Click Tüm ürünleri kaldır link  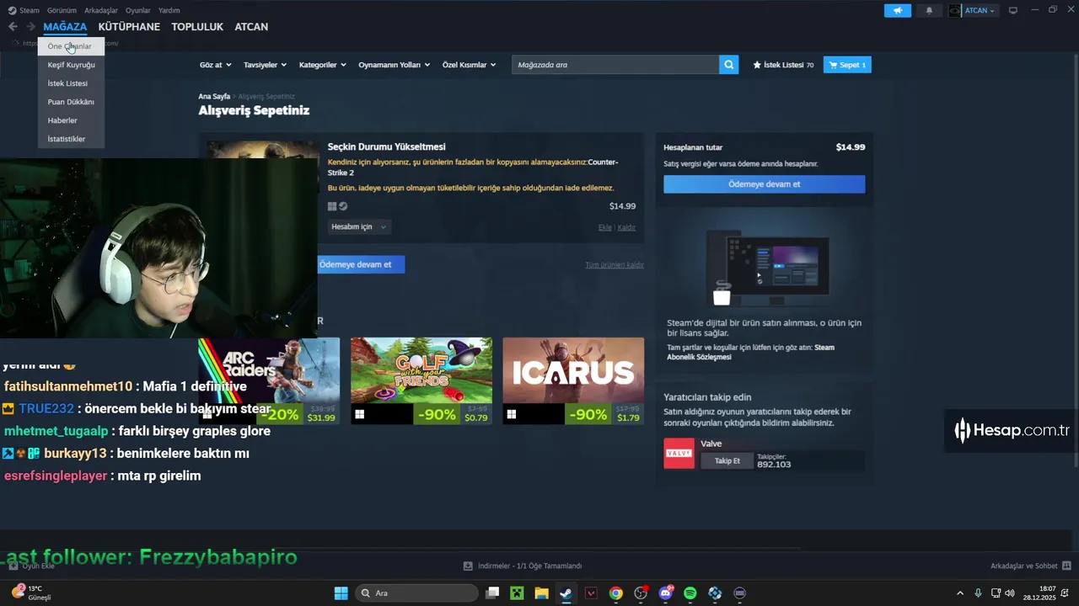[x=615, y=265]
